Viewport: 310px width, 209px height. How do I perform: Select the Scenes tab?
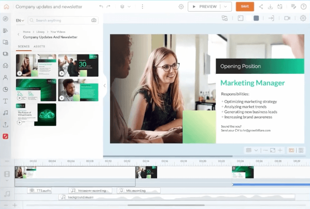point(23,47)
